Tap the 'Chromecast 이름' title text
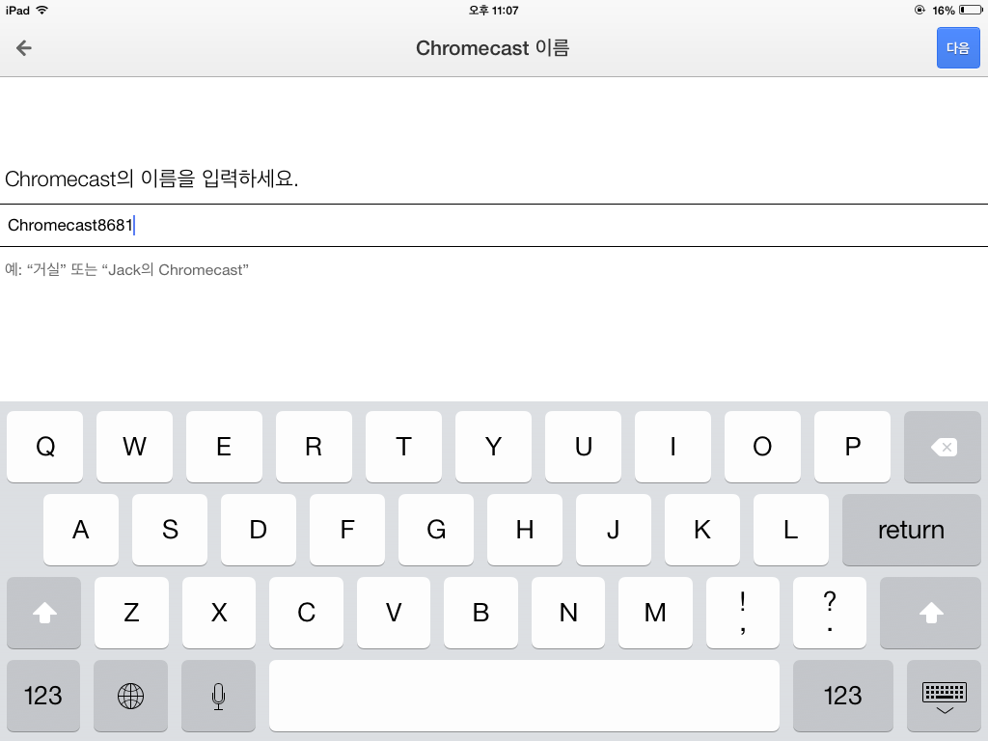Screen dimensions: 988x741 pyautogui.click(x=493, y=48)
